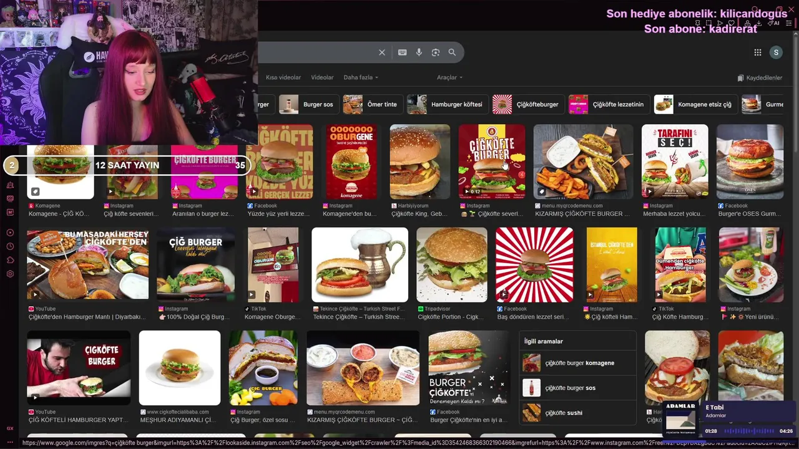
Task: Open the menu.myqrcodemenu.com fried burger image
Action: 583,162
